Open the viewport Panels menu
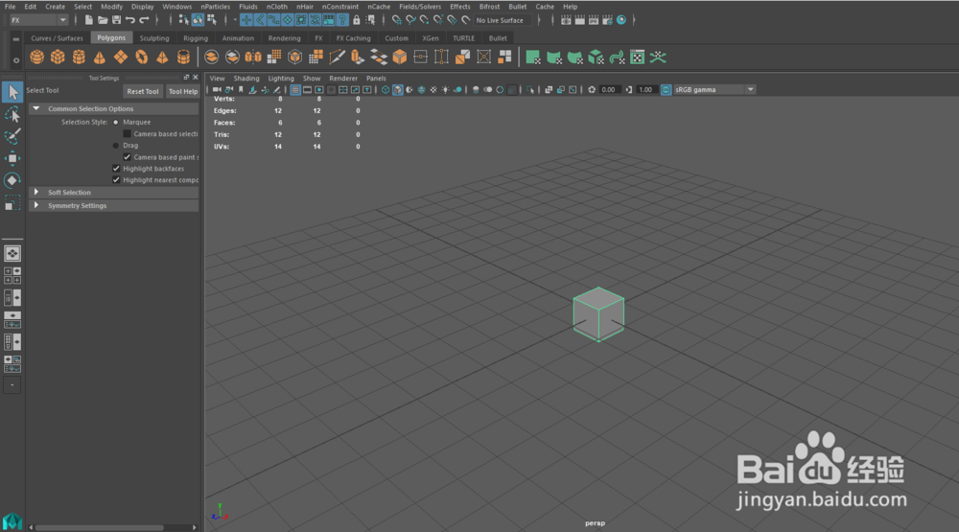 pos(376,79)
